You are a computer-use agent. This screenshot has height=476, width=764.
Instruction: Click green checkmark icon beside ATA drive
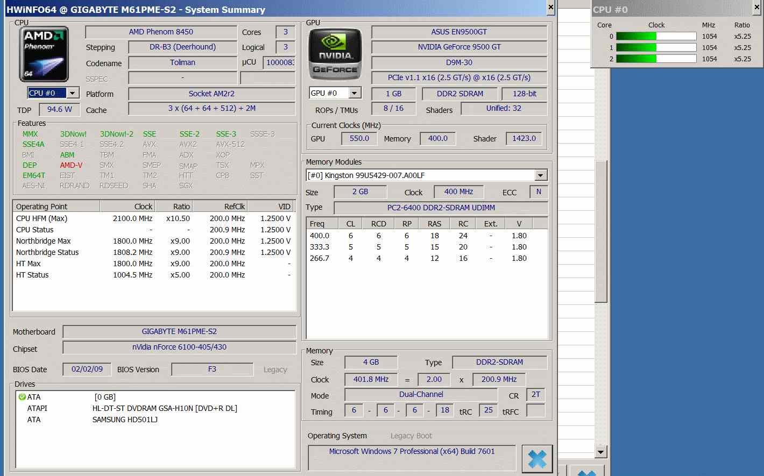pyautogui.click(x=22, y=397)
